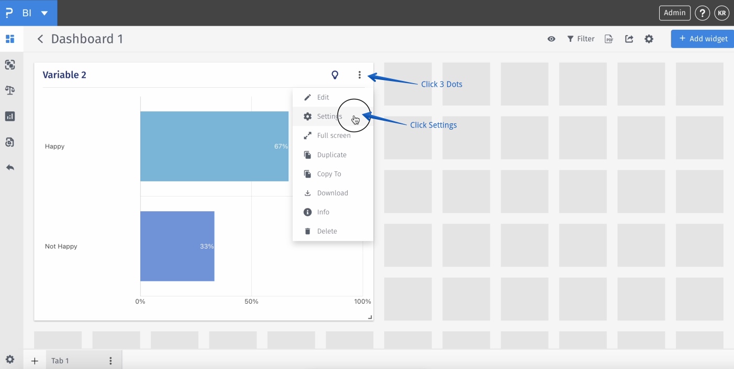Click the Dashboard 1 title text

(87, 39)
